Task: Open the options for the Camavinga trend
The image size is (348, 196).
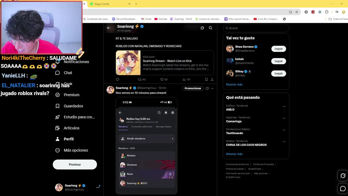Action: pyautogui.click(x=284, y=118)
